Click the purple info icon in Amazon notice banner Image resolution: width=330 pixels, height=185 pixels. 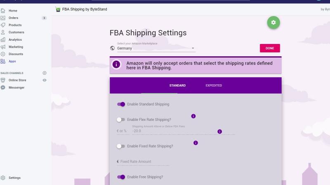pos(116,65)
